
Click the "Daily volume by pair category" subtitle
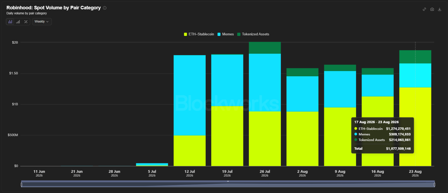(27, 13)
